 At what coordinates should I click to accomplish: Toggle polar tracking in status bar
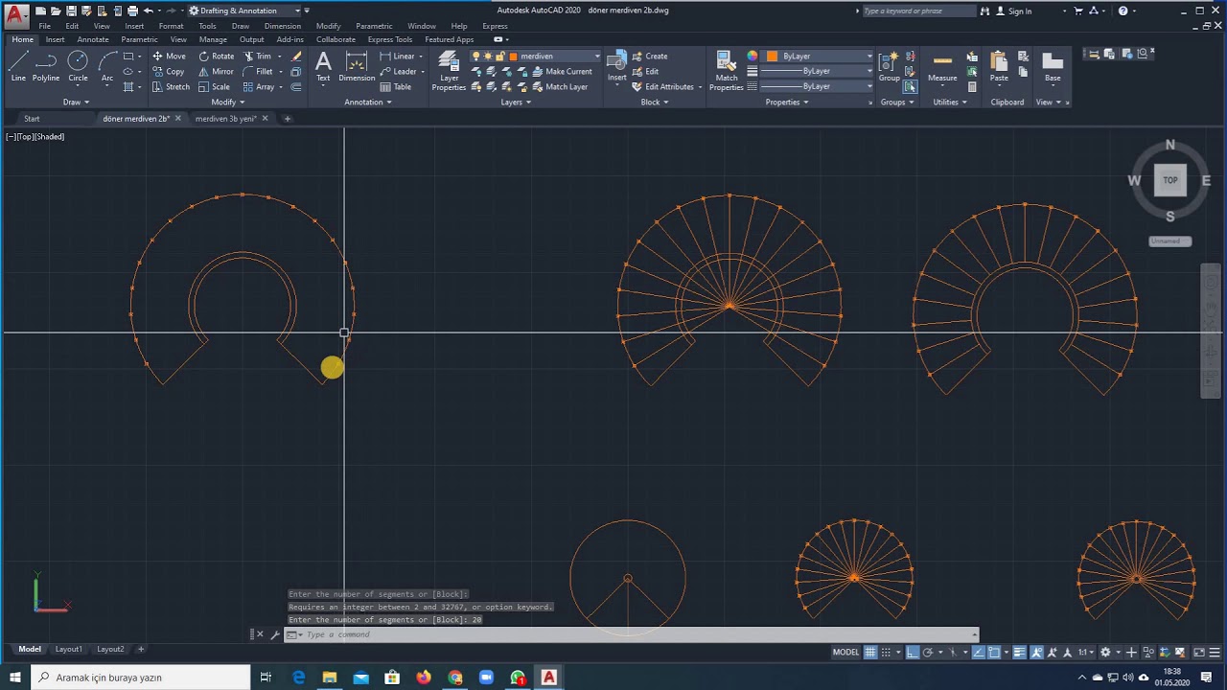coord(928,652)
